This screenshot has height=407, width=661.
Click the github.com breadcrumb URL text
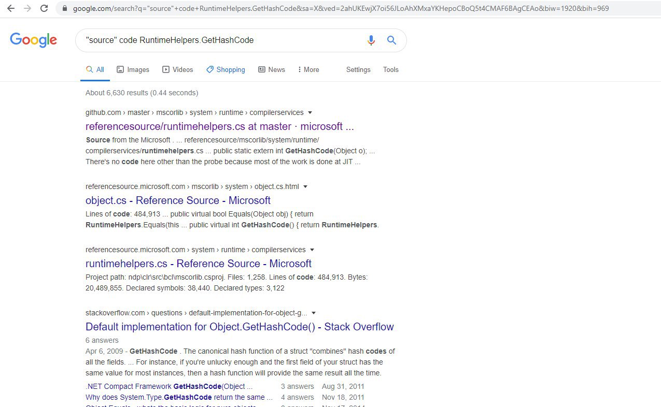click(x=195, y=112)
